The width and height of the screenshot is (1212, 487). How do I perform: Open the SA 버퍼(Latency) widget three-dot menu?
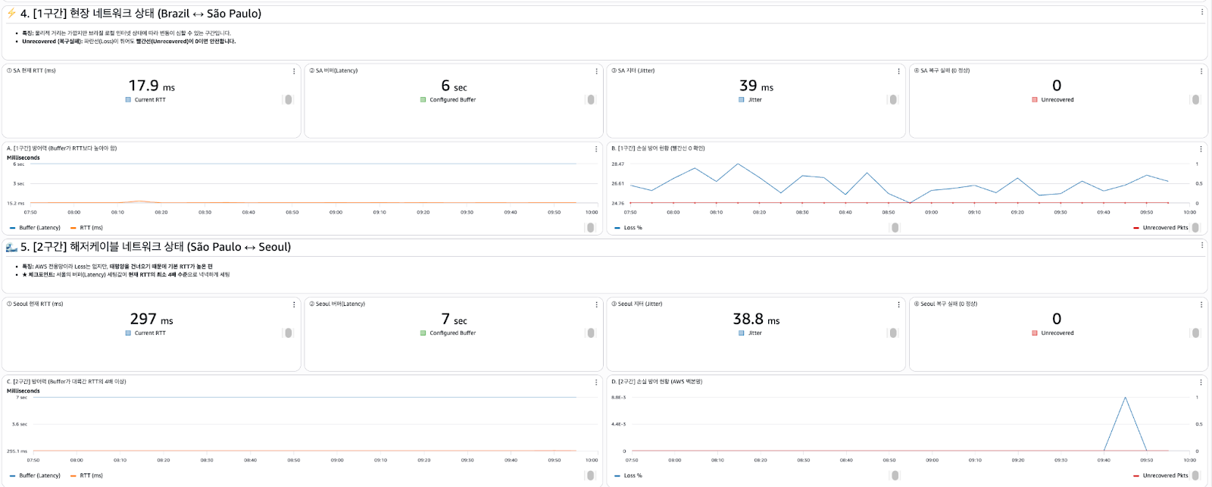596,71
